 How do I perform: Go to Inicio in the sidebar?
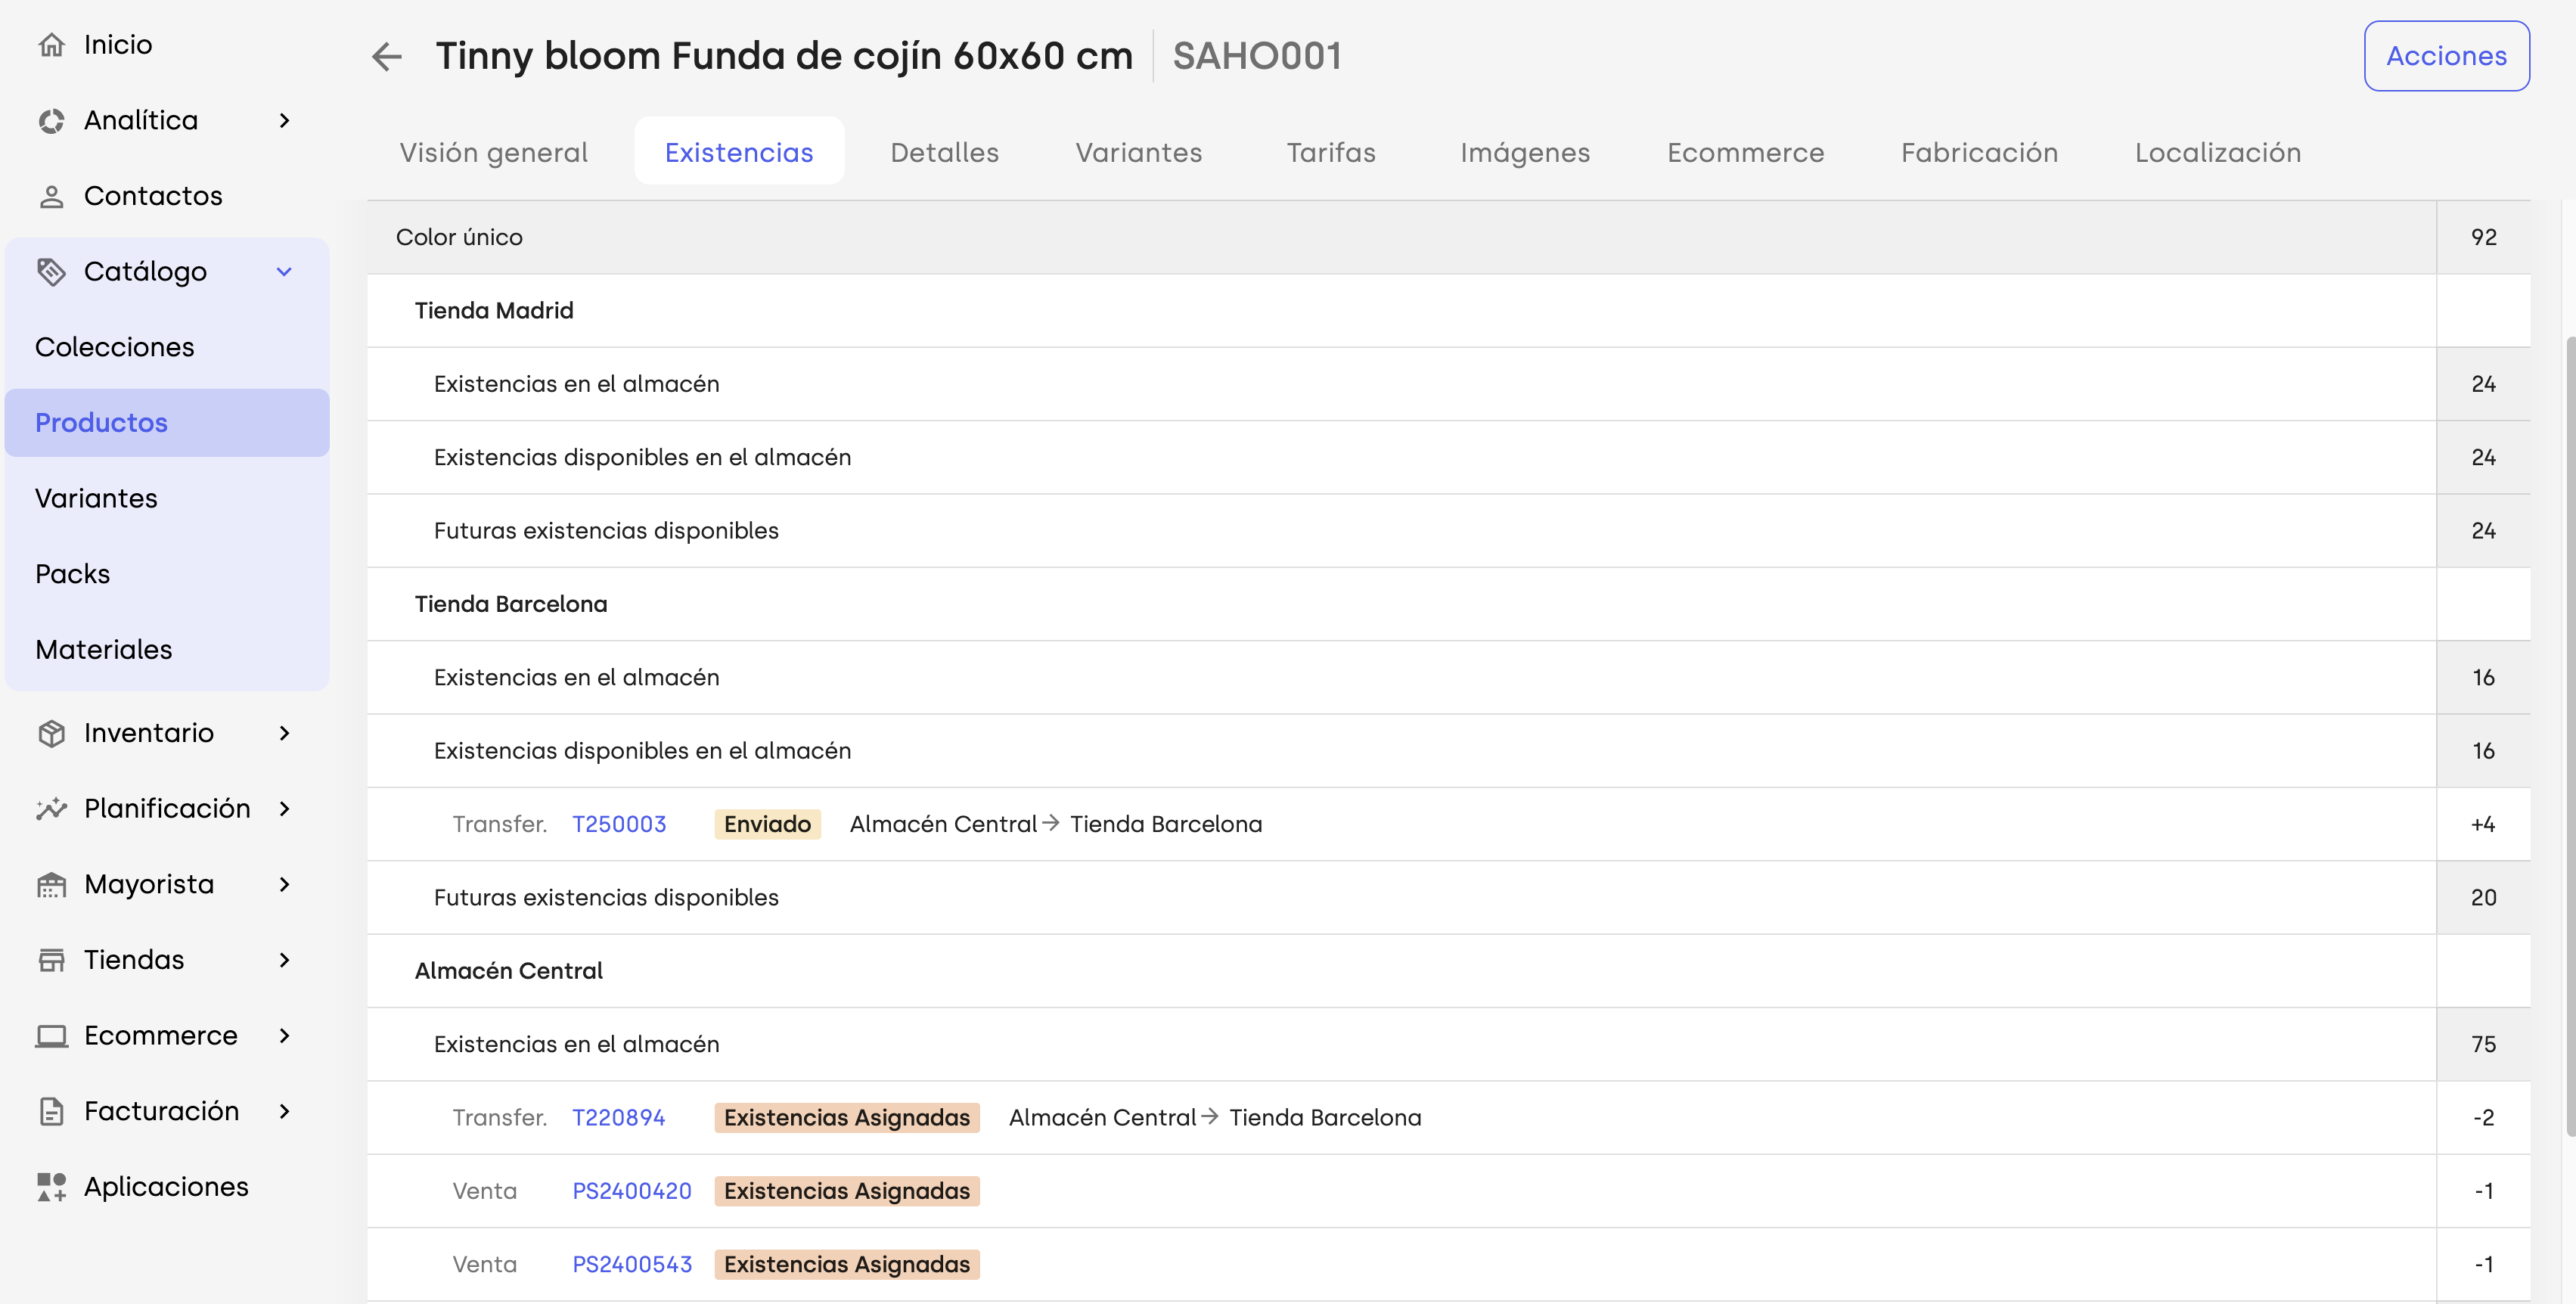pyautogui.click(x=118, y=45)
